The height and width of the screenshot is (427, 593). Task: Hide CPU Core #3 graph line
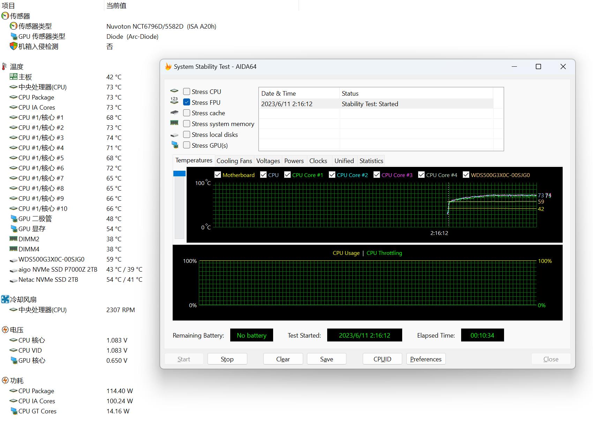[x=377, y=175]
